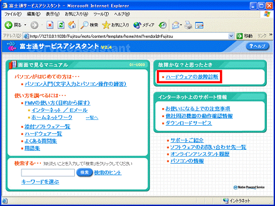Click the 一覧へ link
This screenshot has width=275, height=206.
(x=92, y=118)
